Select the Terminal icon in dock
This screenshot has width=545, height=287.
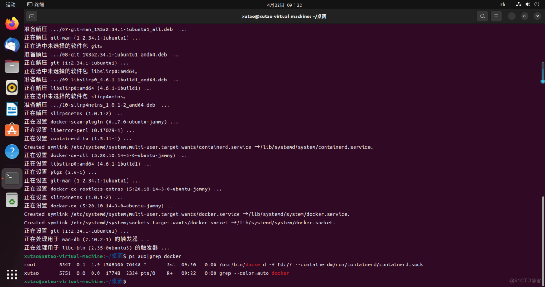(x=12, y=178)
